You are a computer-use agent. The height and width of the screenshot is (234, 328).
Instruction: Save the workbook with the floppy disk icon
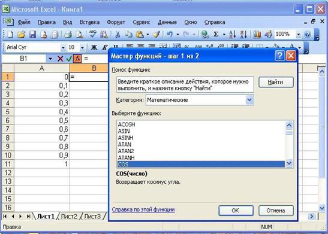pyautogui.click(x=32, y=35)
